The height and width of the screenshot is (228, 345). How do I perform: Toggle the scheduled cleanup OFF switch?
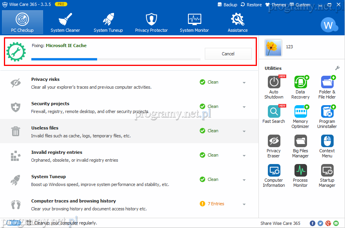point(13,223)
